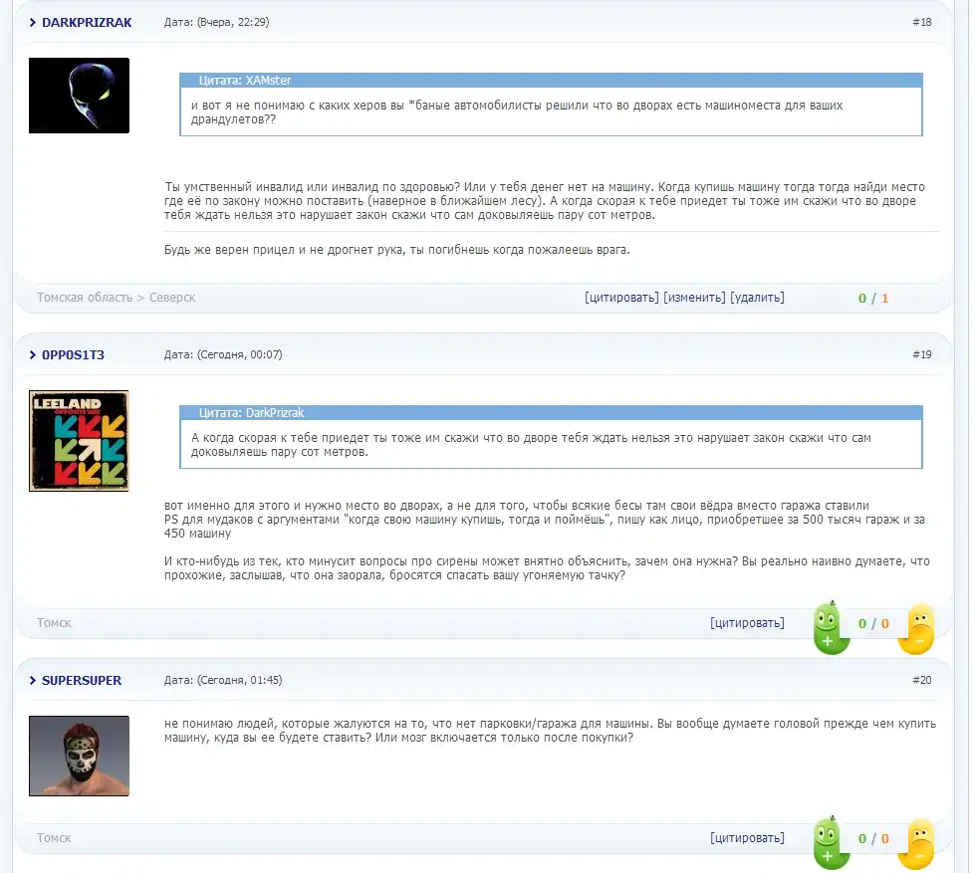Click DARKPRIZRAK's alien mask avatar
974x873 pixels.
click(79, 96)
